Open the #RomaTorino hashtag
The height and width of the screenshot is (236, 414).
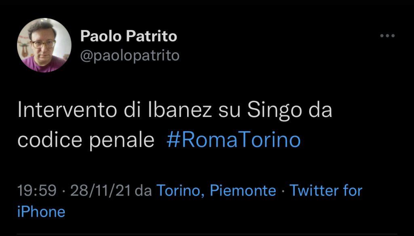click(233, 140)
